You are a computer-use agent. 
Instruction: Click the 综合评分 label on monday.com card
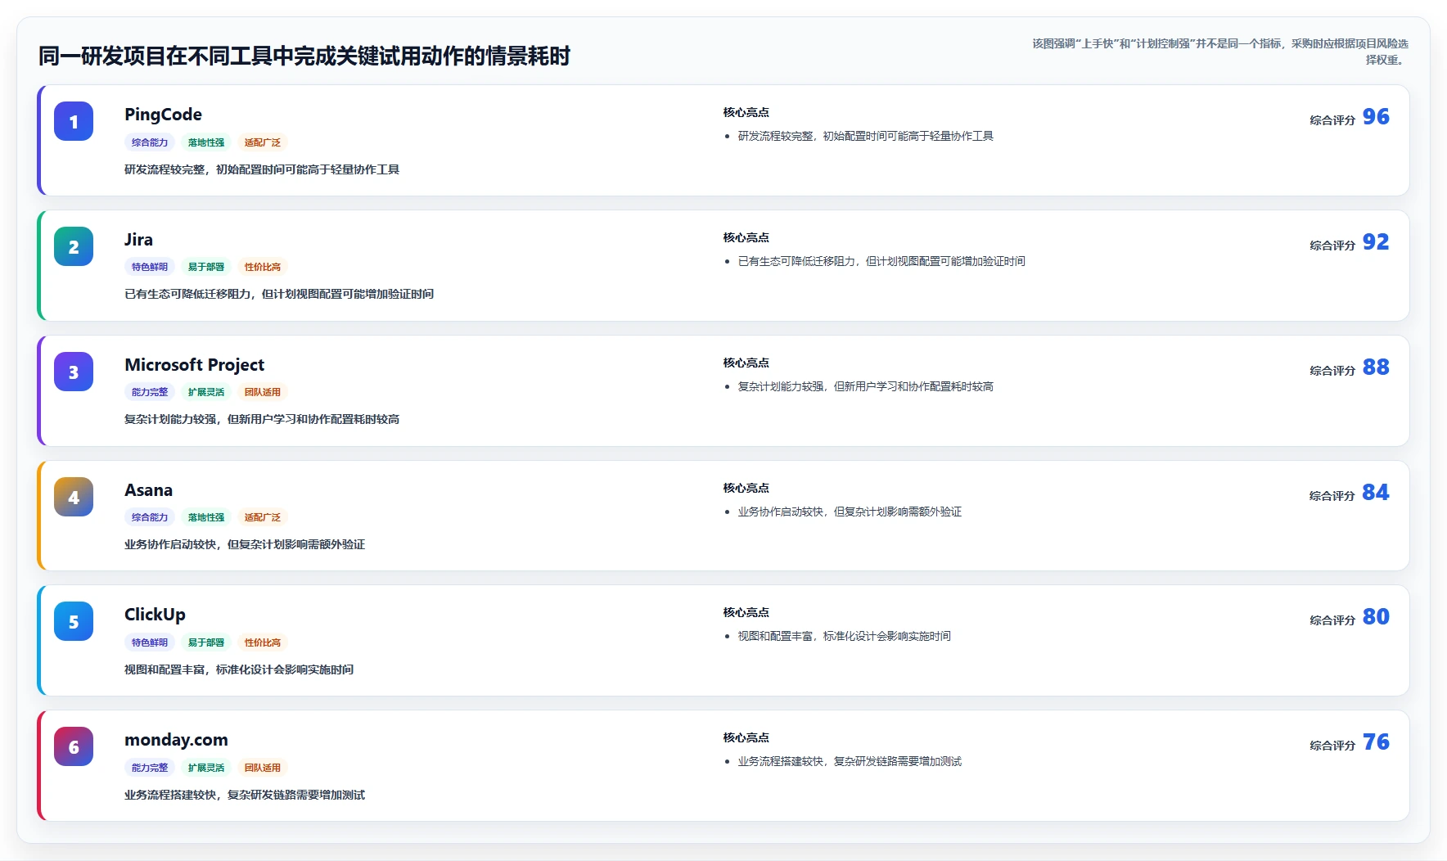(1332, 746)
